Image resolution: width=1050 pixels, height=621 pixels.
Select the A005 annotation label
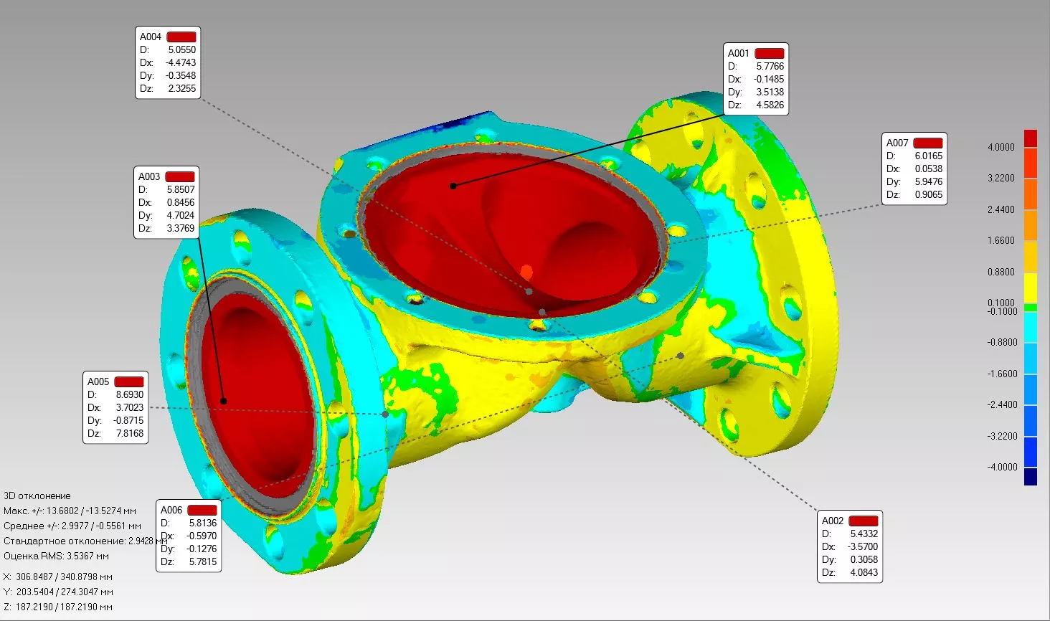(x=98, y=381)
